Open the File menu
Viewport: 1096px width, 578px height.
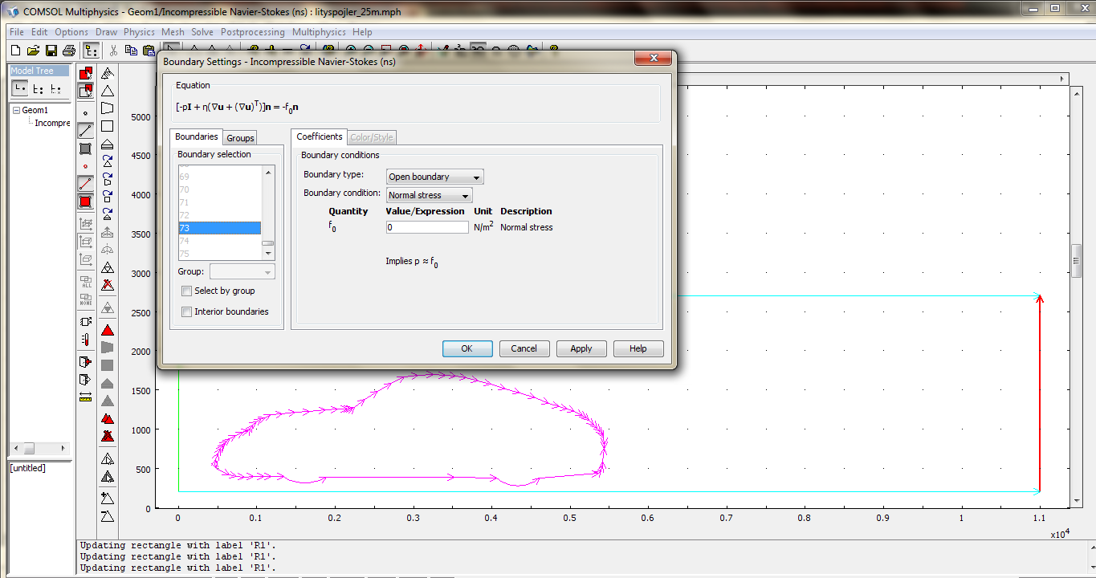pyautogui.click(x=17, y=32)
